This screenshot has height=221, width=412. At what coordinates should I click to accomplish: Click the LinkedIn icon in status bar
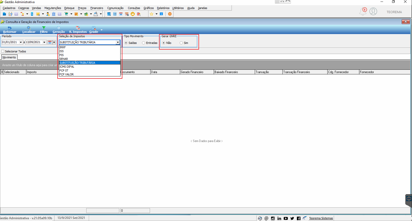coord(279,218)
